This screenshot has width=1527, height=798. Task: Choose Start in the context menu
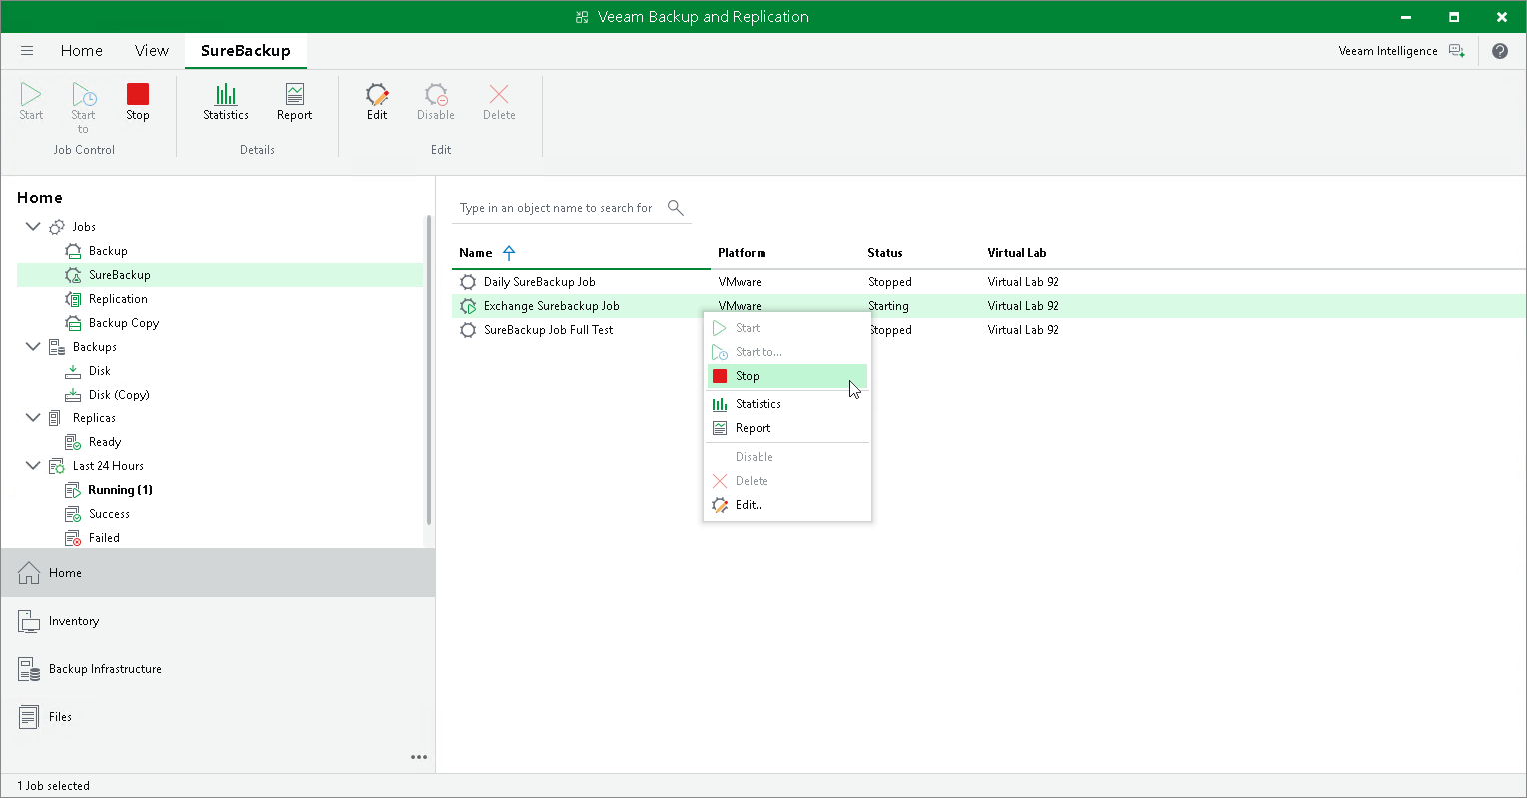tap(787, 328)
